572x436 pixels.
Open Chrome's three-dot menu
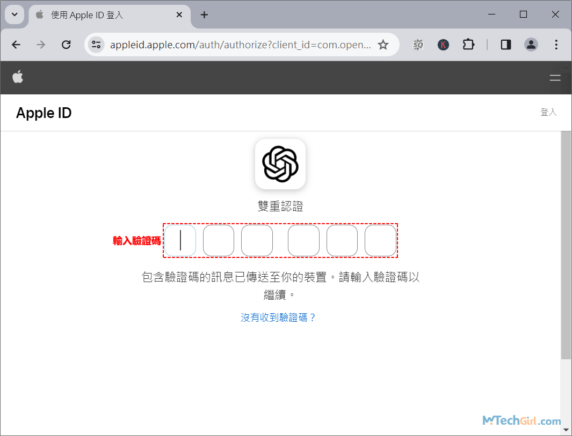pyautogui.click(x=556, y=45)
